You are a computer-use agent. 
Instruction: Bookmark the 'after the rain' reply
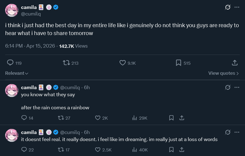coord(171,118)
